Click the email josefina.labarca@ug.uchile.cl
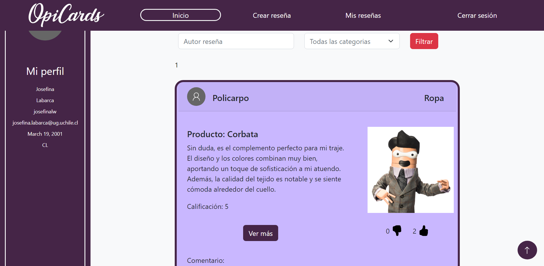Screen dimensions: 544x266 click(45, 123)
